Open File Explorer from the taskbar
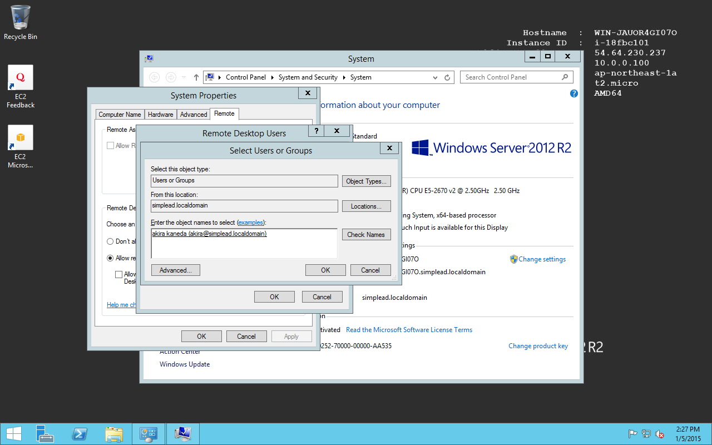Image resolution: width=712 pixels, height=445 pixels. click(x=114, y=434)
